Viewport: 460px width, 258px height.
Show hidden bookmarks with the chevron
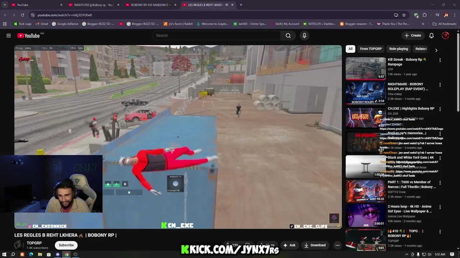pos(423,24)
